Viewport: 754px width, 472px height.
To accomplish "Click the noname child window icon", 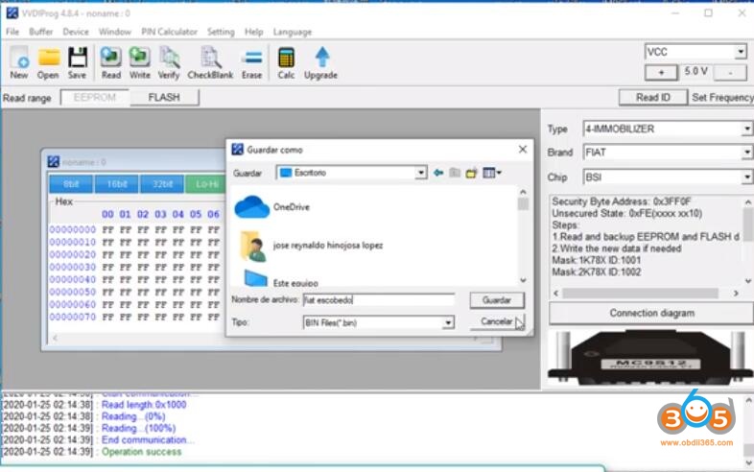I will coord(54,162).
